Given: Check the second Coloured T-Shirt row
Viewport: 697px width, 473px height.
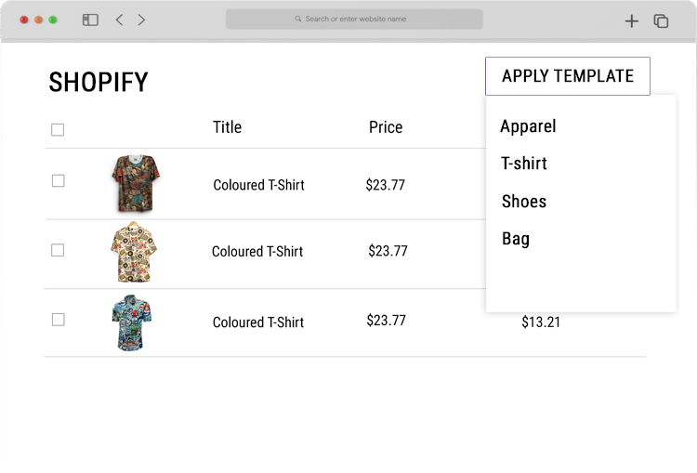Looking at the screenshot, I should (x=58, y=250).
